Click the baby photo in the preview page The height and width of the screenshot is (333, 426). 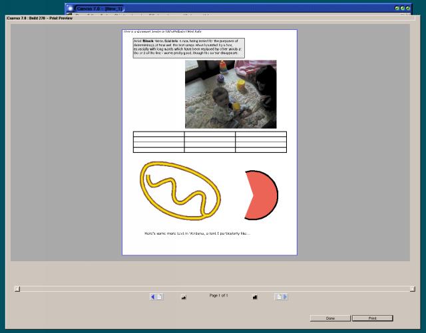tap(230, 94)
